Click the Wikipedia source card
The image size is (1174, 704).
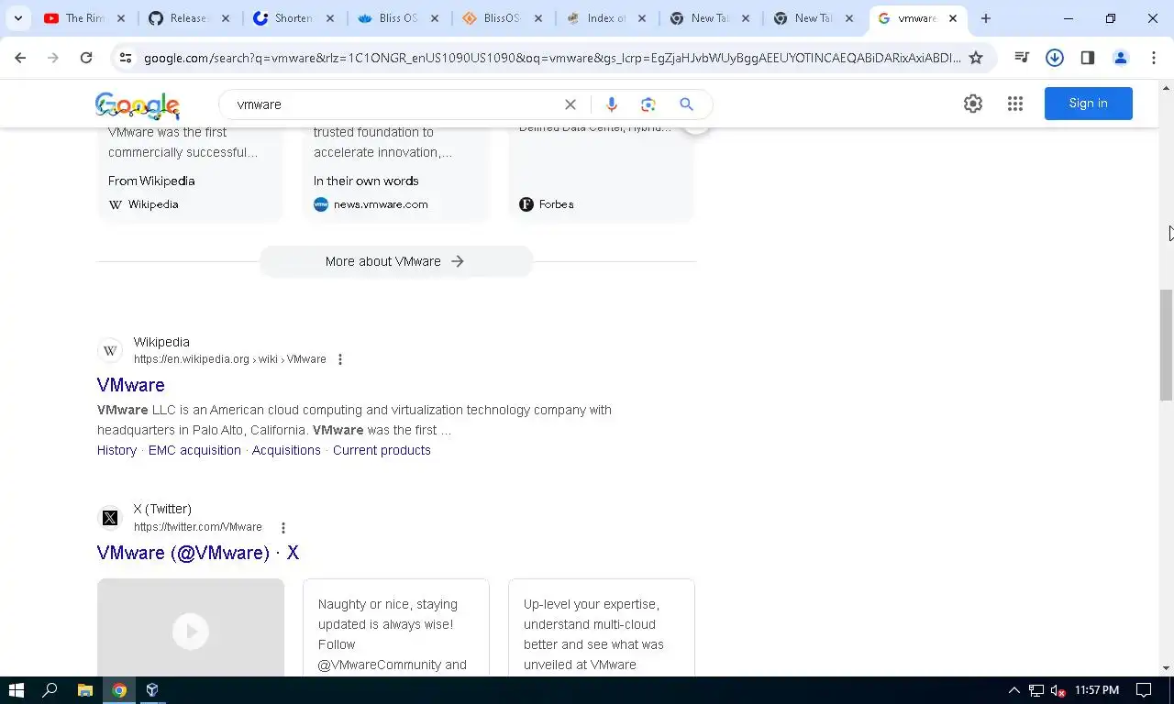pyautogui.click(x=191, y=174)
